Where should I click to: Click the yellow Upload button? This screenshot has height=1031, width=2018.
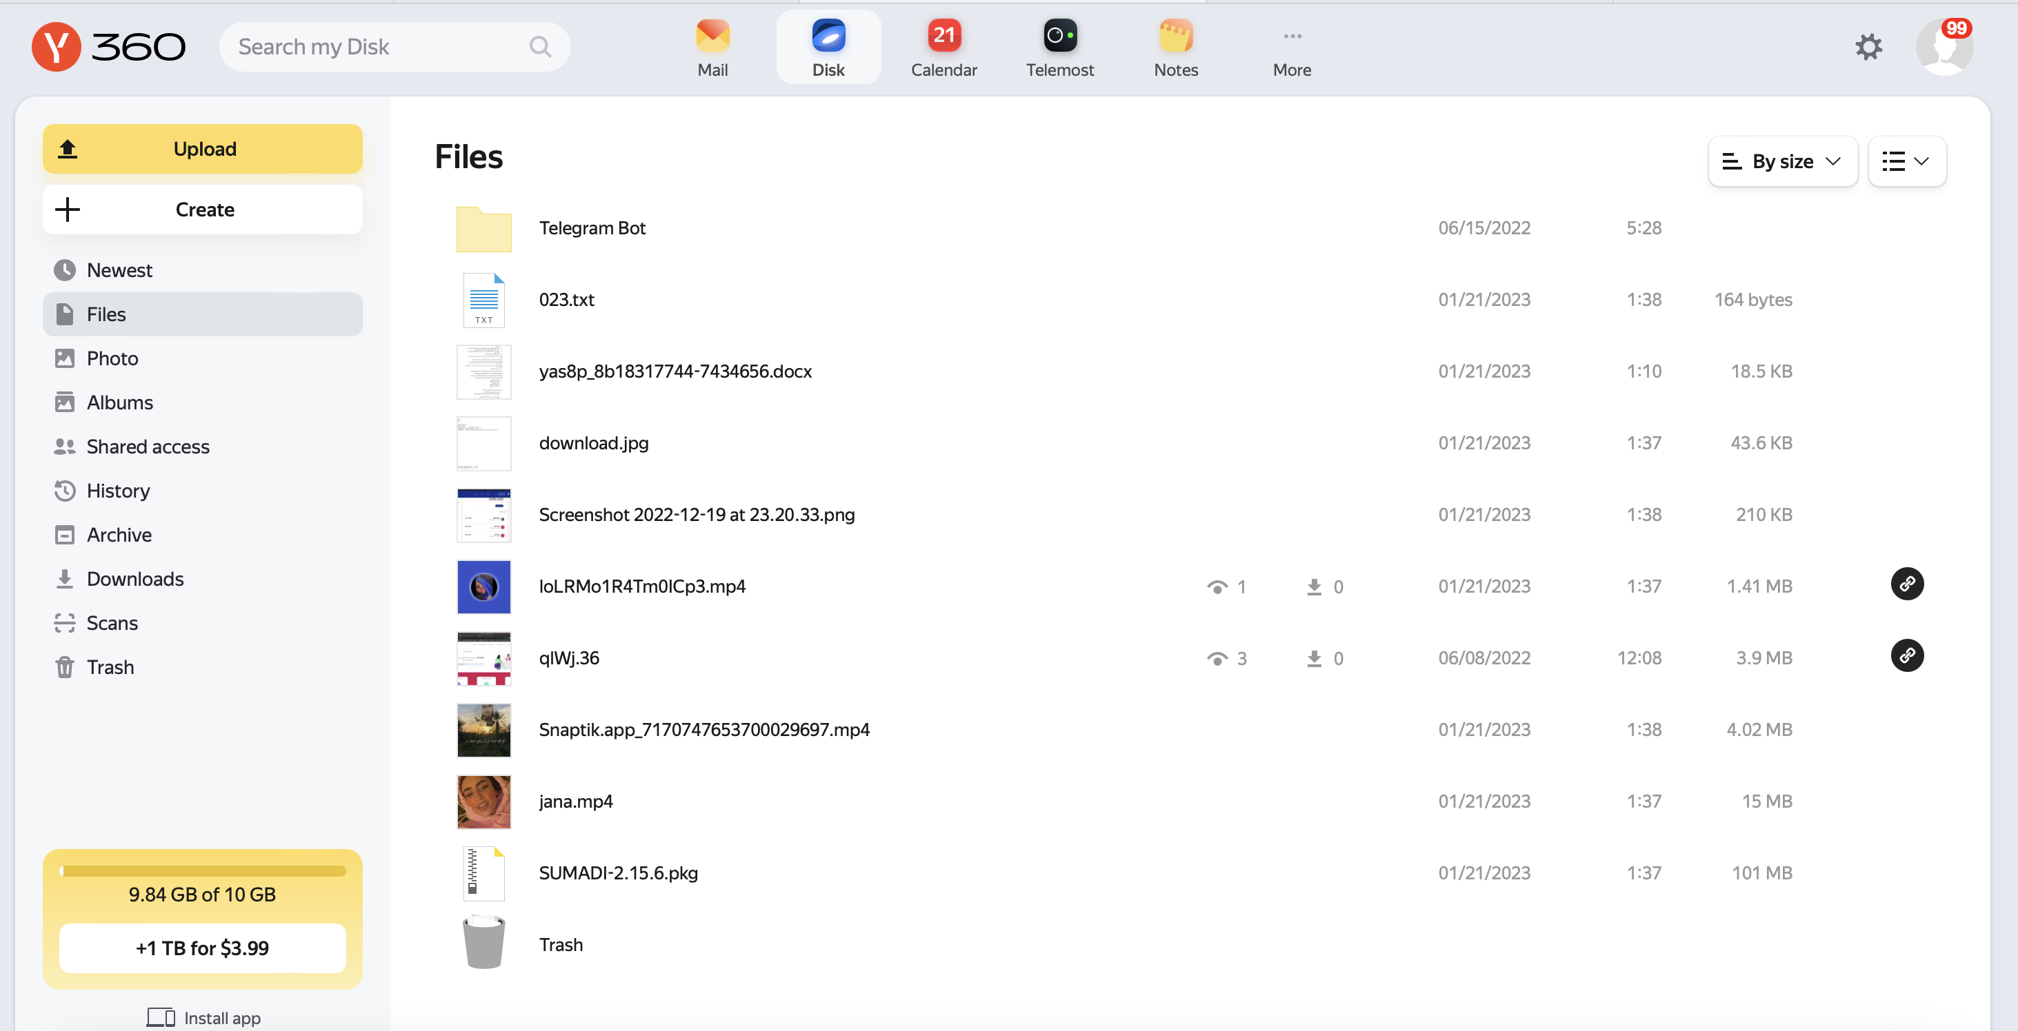(x=202, y=149)
